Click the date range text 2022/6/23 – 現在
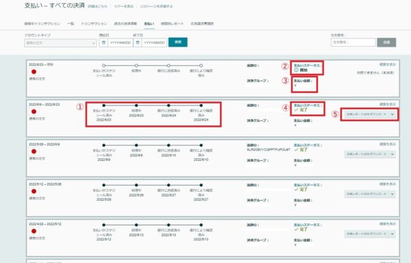Screen dimensions: 411x263 41,64
